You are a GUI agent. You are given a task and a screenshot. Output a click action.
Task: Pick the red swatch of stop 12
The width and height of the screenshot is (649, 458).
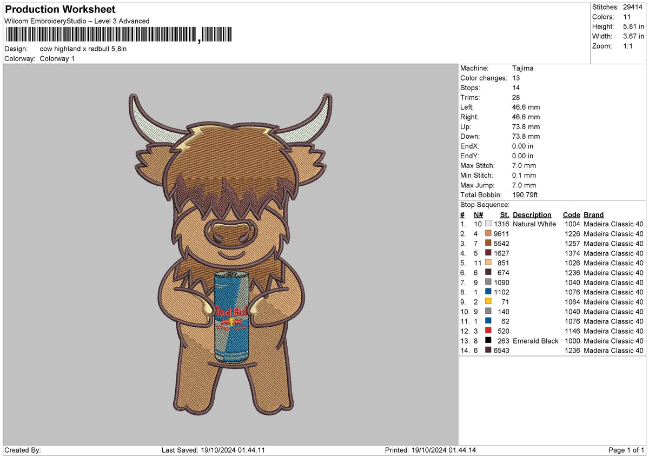pos(488,331)
